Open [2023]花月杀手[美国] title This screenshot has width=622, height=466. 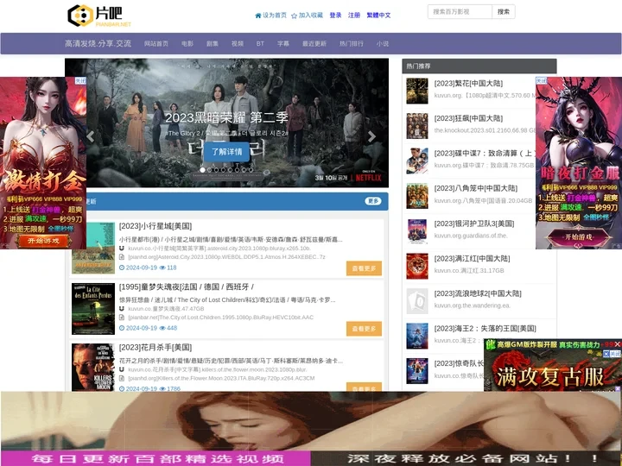pos(155,348)
